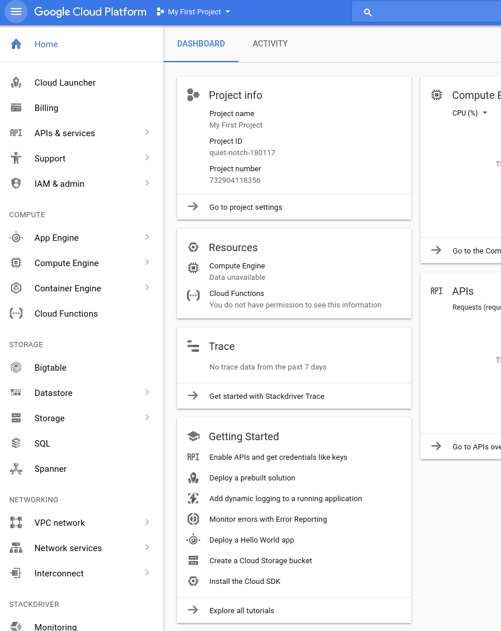Screen dimensions: 501x631
Task: Select Spanner in the sidebar
Action: (x=82, y=469)
